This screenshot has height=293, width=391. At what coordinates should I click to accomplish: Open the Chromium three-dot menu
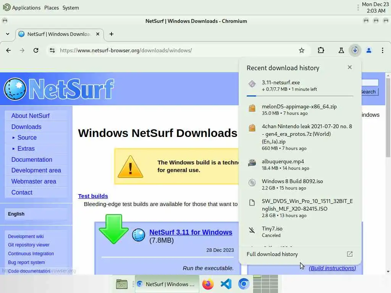pyautogui.click(x=383, y=50)
